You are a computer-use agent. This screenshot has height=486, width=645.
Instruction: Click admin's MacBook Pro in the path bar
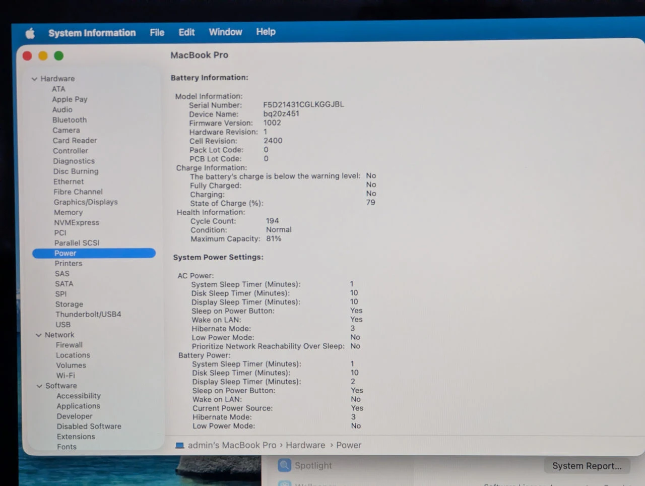click(232, 445)
